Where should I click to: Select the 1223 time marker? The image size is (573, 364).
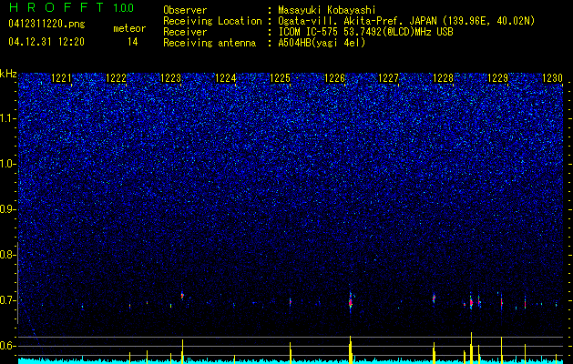(170, 78)
